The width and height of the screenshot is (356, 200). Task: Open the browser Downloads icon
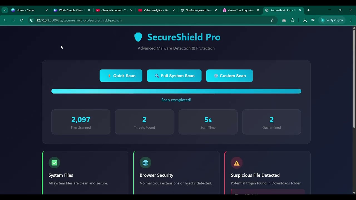(305, 20)
